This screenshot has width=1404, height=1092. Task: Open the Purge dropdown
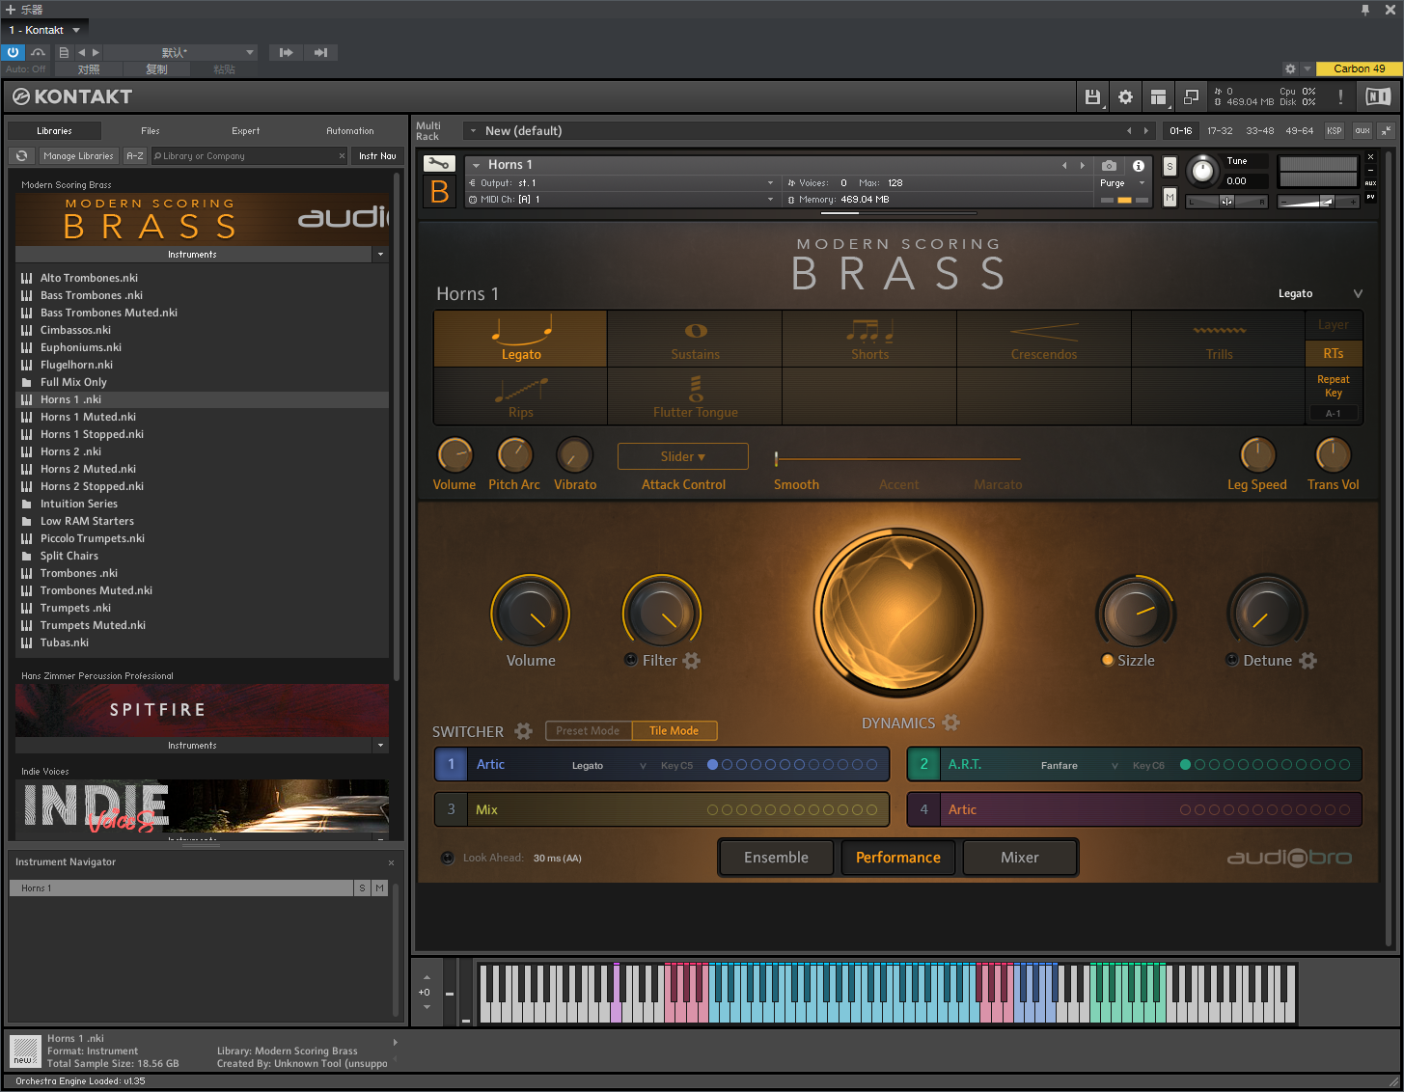[1122, 182]
